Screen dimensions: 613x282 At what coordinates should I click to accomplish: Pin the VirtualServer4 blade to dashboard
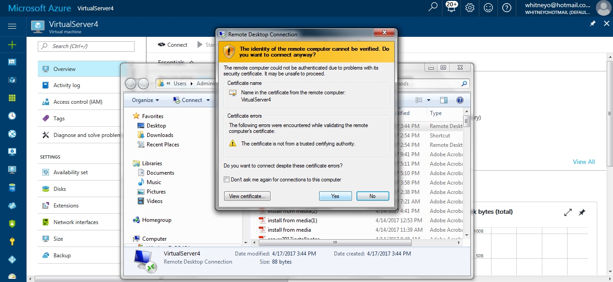pos(593,23)
